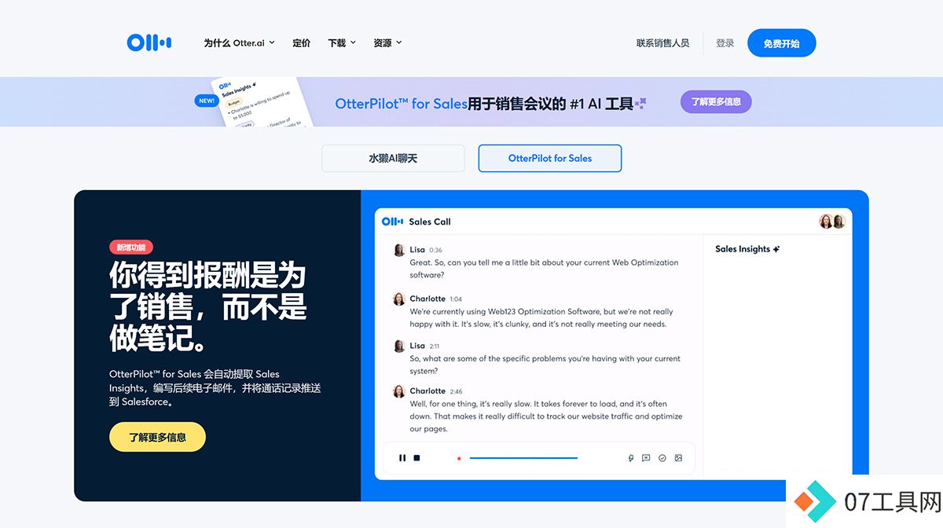943x528 pixels.
Task: Expand the 为什么 Otter.ai dropdown menu
Action: point(239,42)
